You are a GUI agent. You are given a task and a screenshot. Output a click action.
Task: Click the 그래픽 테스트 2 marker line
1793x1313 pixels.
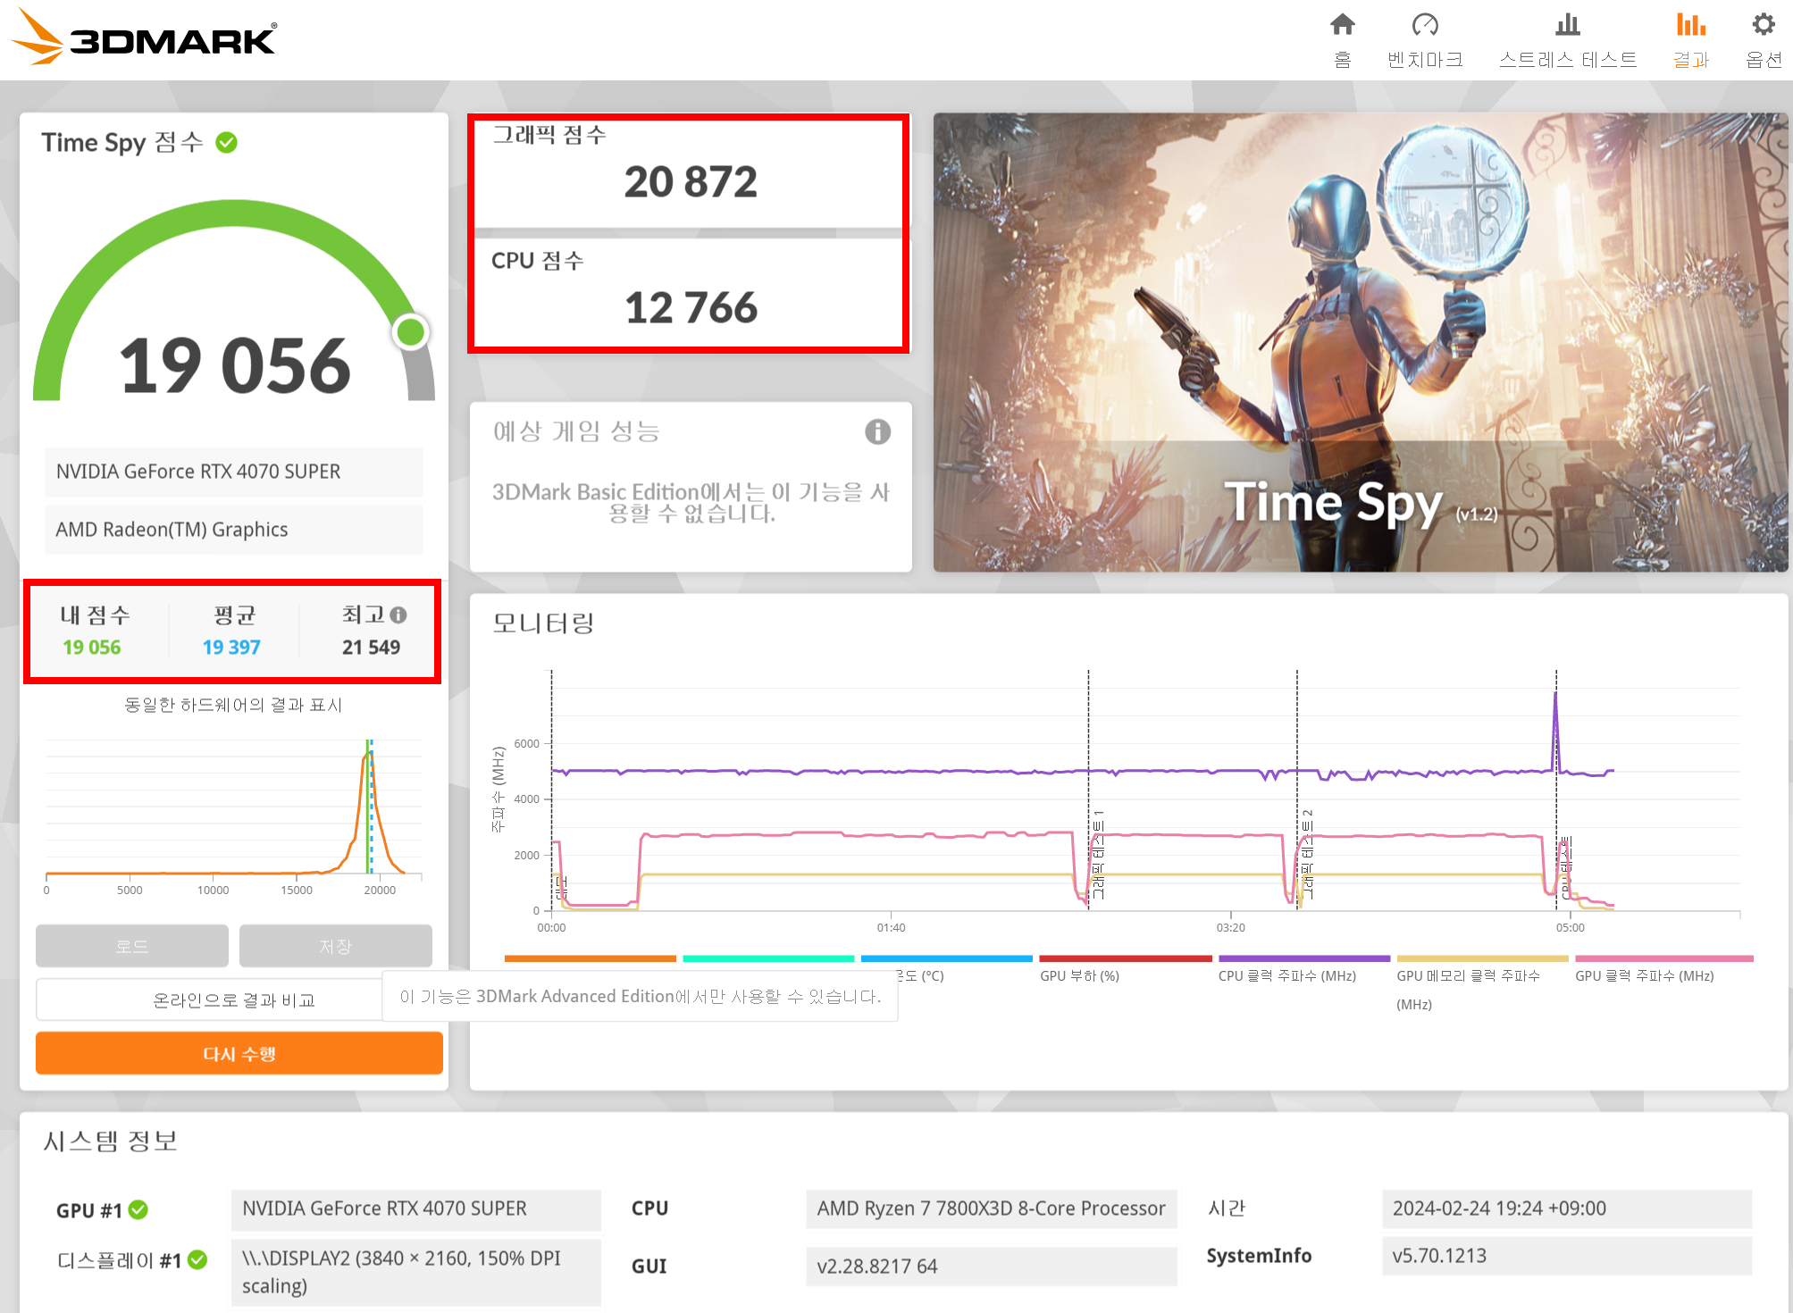[1297, 790]
